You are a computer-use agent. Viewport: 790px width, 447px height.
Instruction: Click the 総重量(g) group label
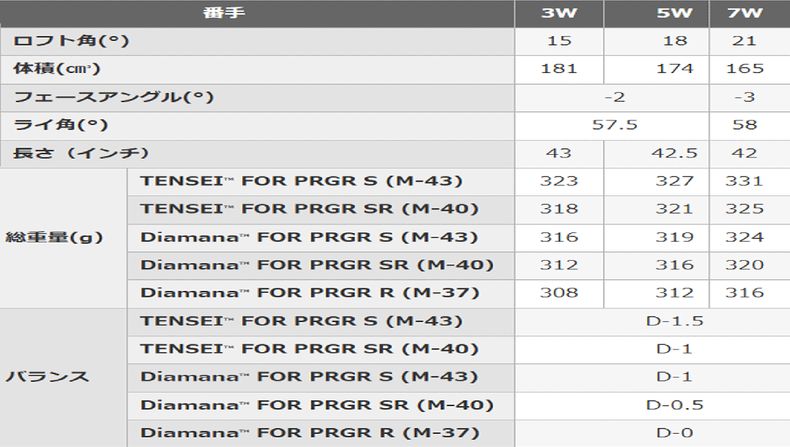click(55, 237)
